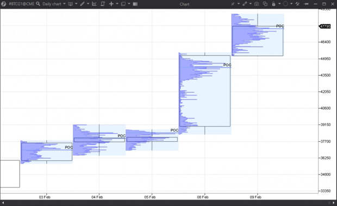Click the copy chart windows icon

[265, 4]
